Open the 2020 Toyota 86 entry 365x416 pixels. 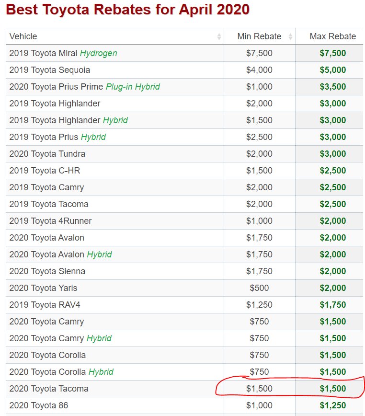(39, 405)
